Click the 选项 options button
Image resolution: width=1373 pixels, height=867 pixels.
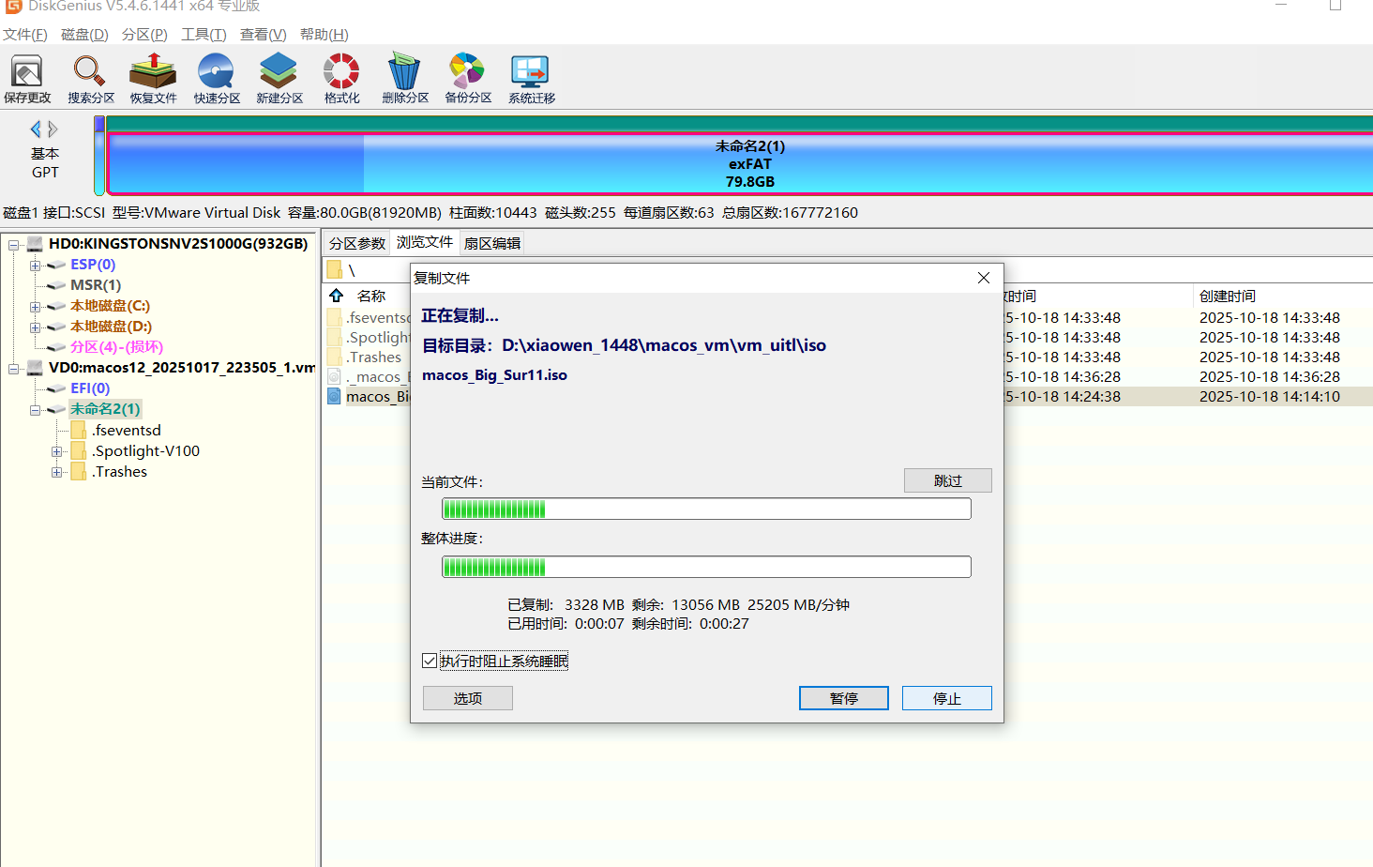click(468, 698)
